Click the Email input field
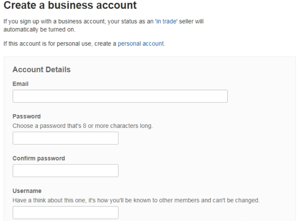 pyautogui.click(x=120, y=96)
